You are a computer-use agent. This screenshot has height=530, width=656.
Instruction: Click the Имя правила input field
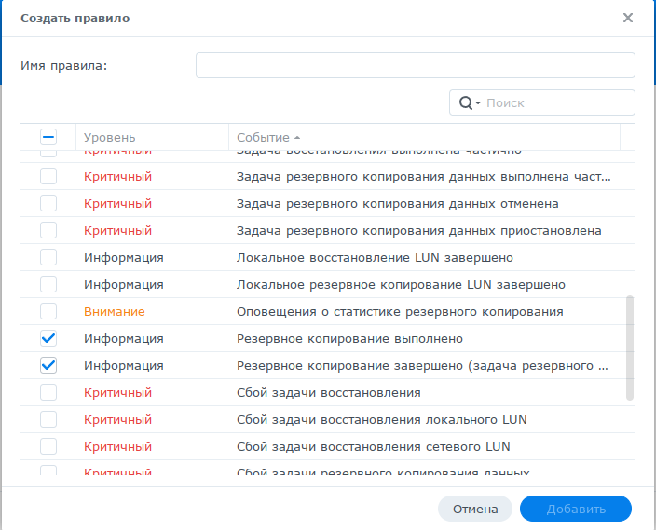(416, 65)
